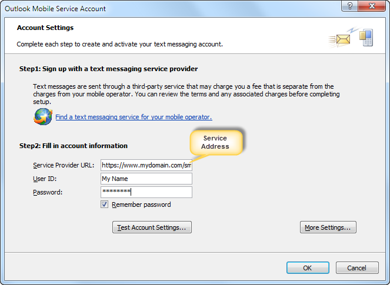Image resolution: width=390 pixels, height=285 pixels.
Task: Click the User ID label
Action: pyautogui.click(x=45, y=179)
